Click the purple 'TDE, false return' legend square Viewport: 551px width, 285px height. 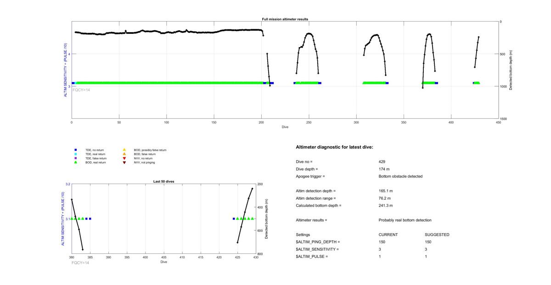[x=76, y=158]
